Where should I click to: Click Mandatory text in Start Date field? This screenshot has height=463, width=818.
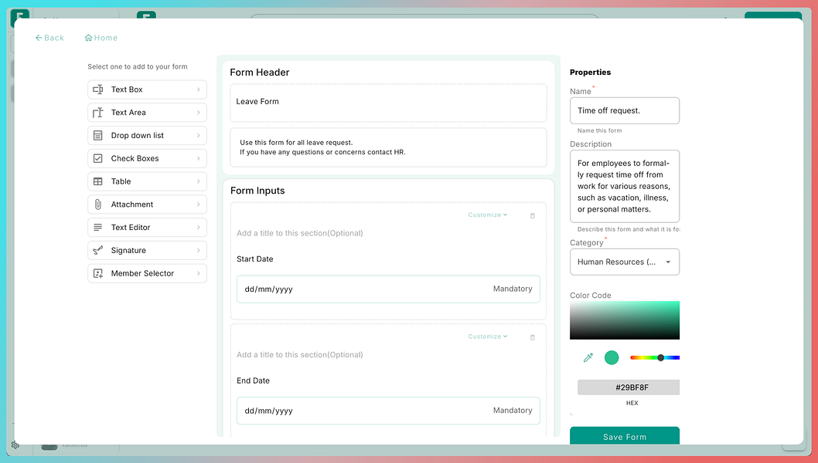point(513,289)
